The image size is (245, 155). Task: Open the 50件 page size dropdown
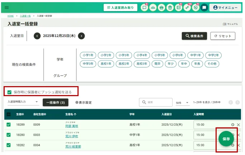(182, 103)
